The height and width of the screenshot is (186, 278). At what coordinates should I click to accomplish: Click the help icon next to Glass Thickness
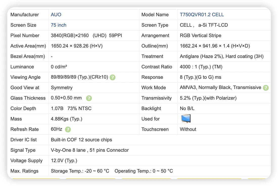(x=89, y=98)
